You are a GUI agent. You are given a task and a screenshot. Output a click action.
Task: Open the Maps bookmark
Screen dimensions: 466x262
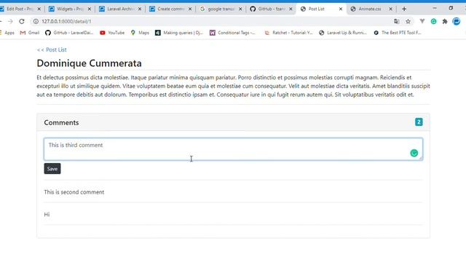pos(140,33)
